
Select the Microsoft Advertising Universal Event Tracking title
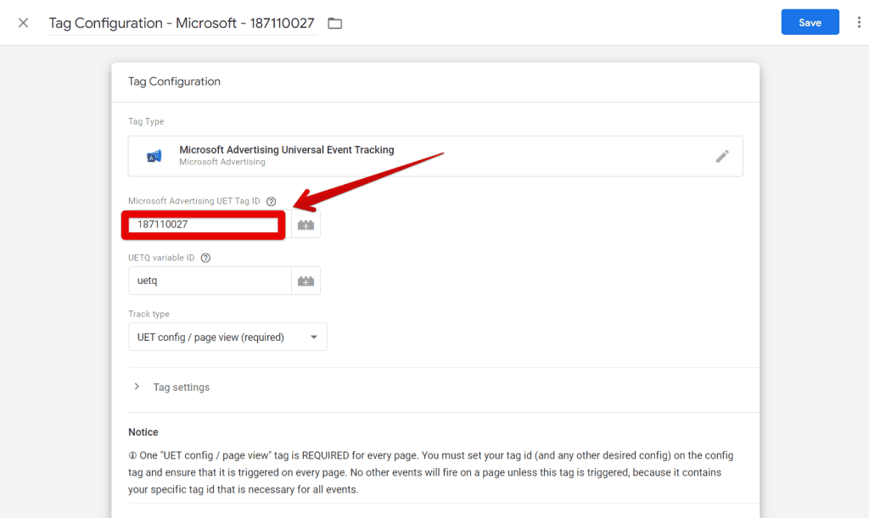286,150
